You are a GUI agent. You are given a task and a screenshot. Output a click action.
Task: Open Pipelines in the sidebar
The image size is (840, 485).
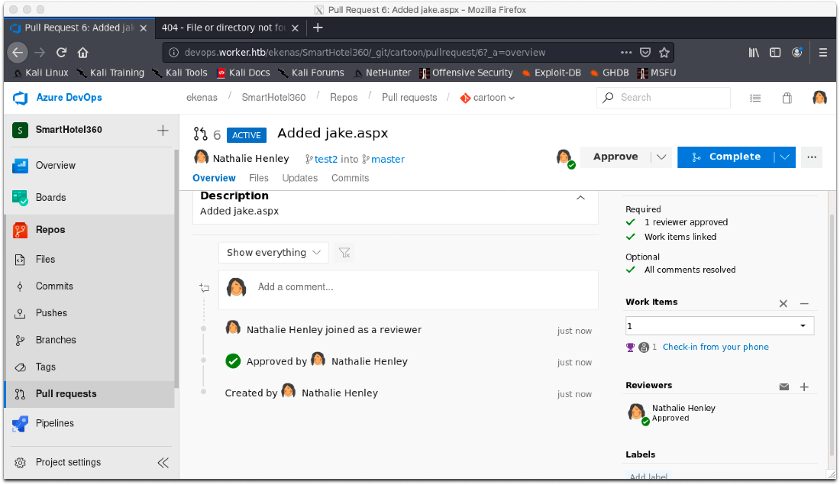point(55,423)
